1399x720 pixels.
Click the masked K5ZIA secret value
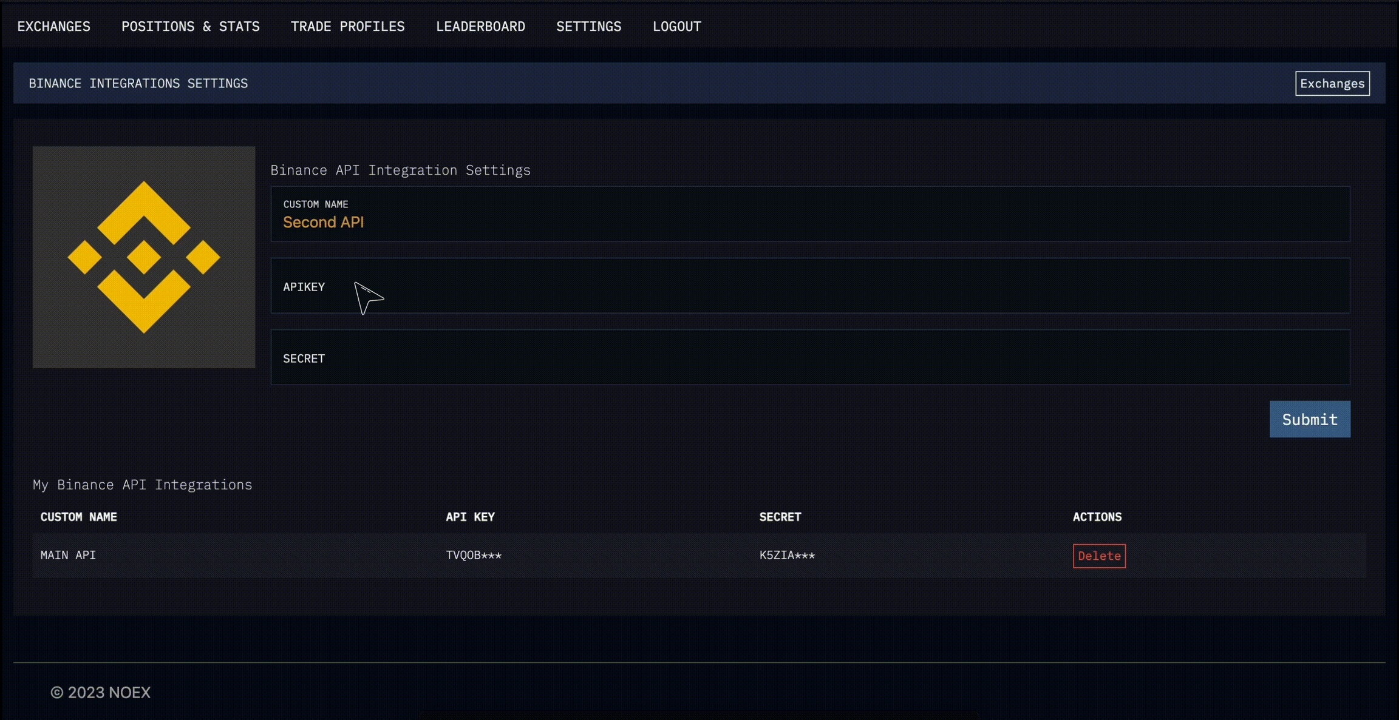click(786, 555)
